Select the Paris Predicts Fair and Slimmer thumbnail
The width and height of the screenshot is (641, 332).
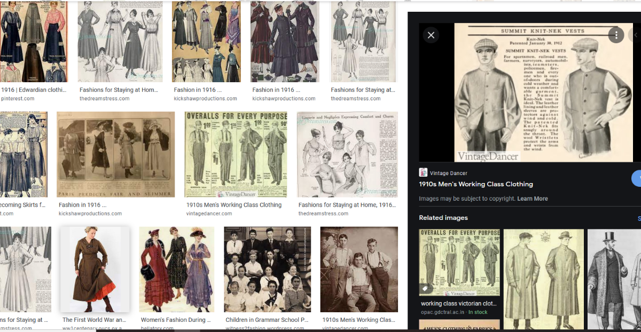116,154
